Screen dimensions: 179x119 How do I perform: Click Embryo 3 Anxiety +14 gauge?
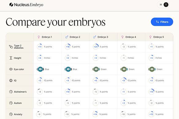pyautogui.click(x=95, y=114)
